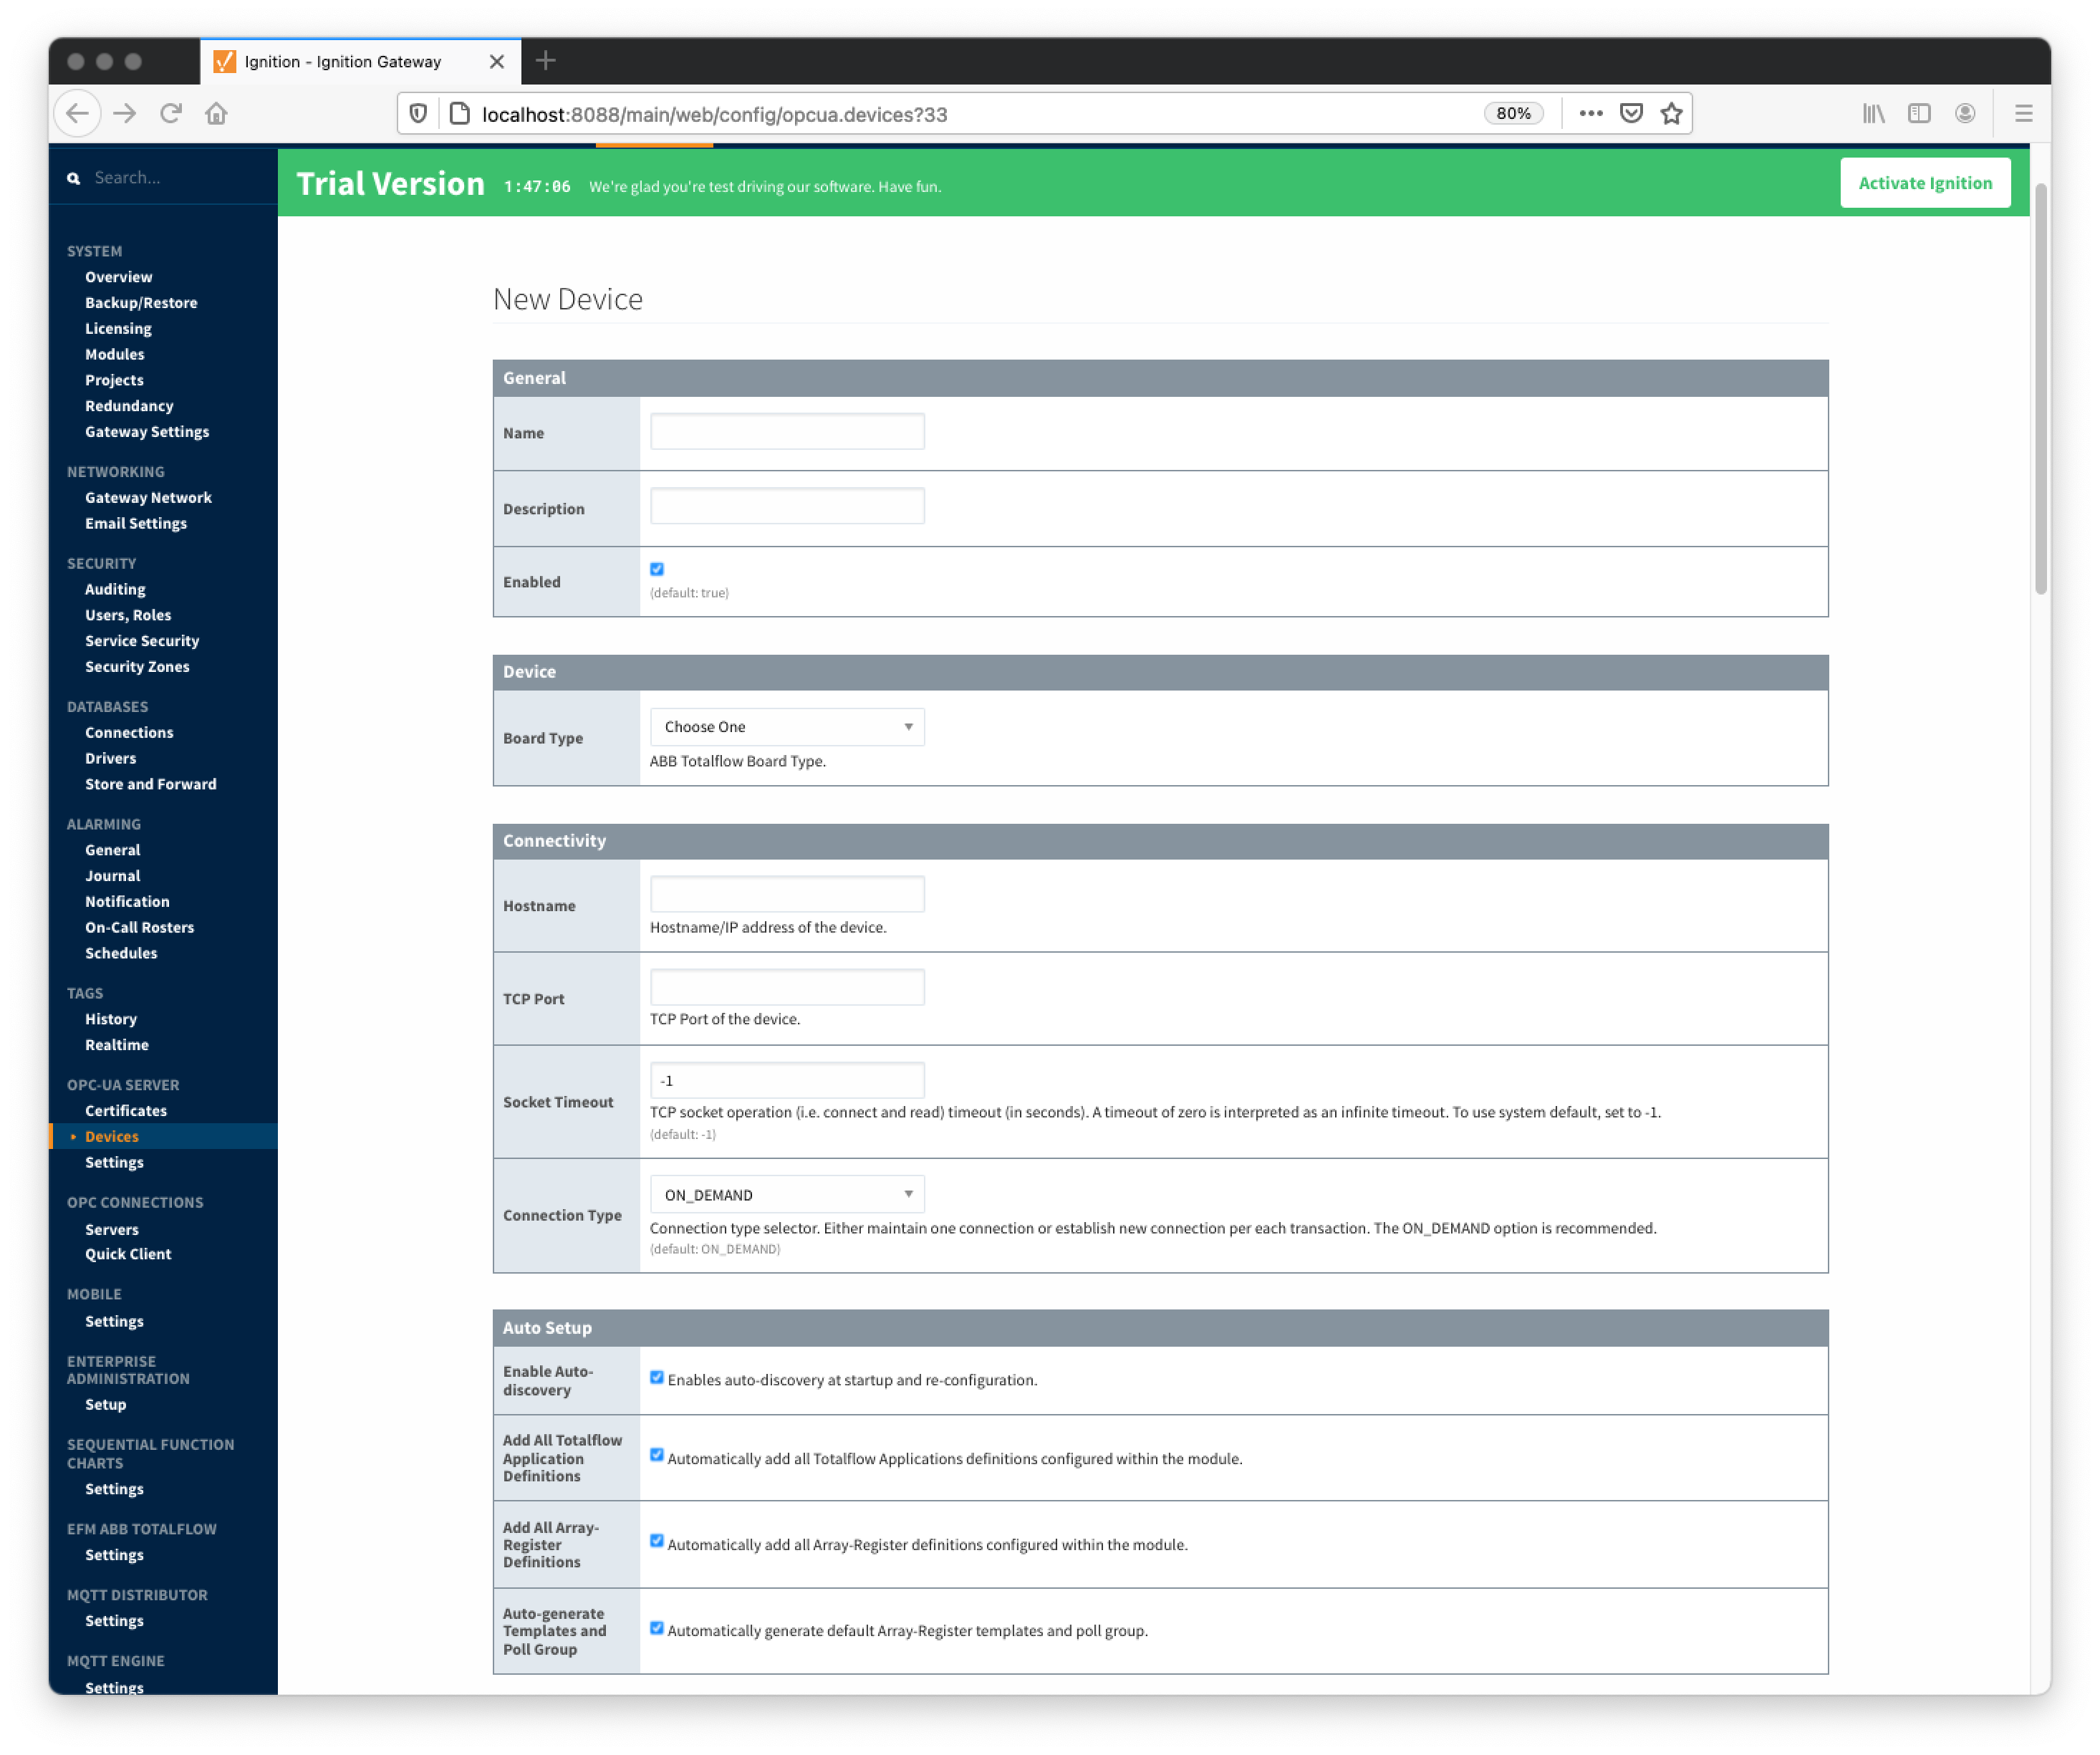
Task: Go back using browser back arrow
Action: (78, 113)
